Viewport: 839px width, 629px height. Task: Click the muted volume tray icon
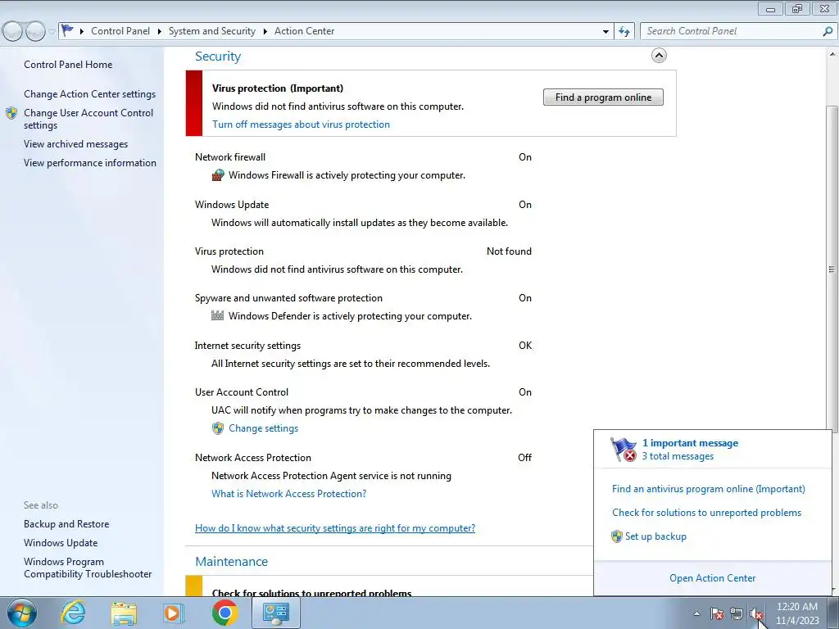click(x=755, y=614)
